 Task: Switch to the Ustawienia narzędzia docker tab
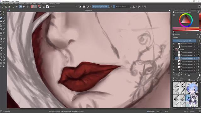(x=195, y=10)
